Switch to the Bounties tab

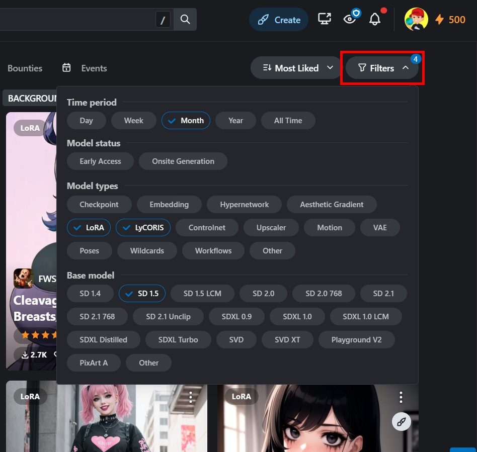click(25, 68)
